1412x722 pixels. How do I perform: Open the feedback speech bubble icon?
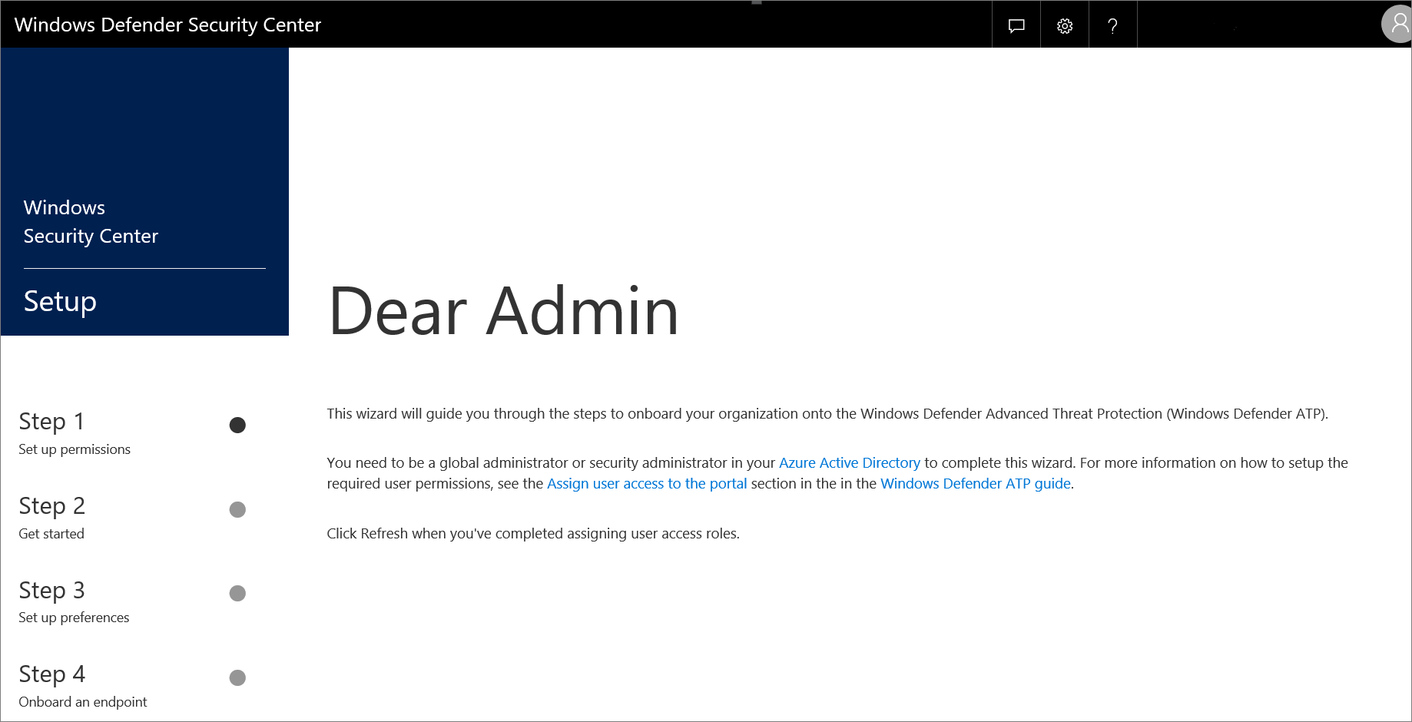point(1016,26)
